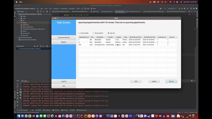This screenshot has height=119, width=212.
Task: Open the Problems tool window tab
Action: [47, 110]
